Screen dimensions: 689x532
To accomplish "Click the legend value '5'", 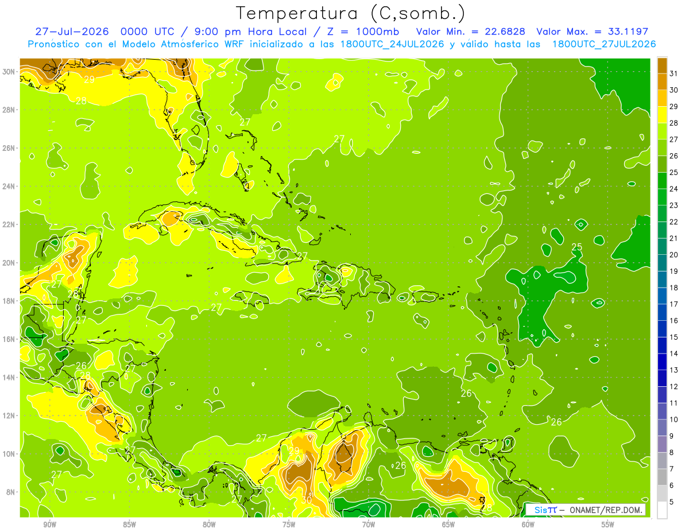I will 672,502.
